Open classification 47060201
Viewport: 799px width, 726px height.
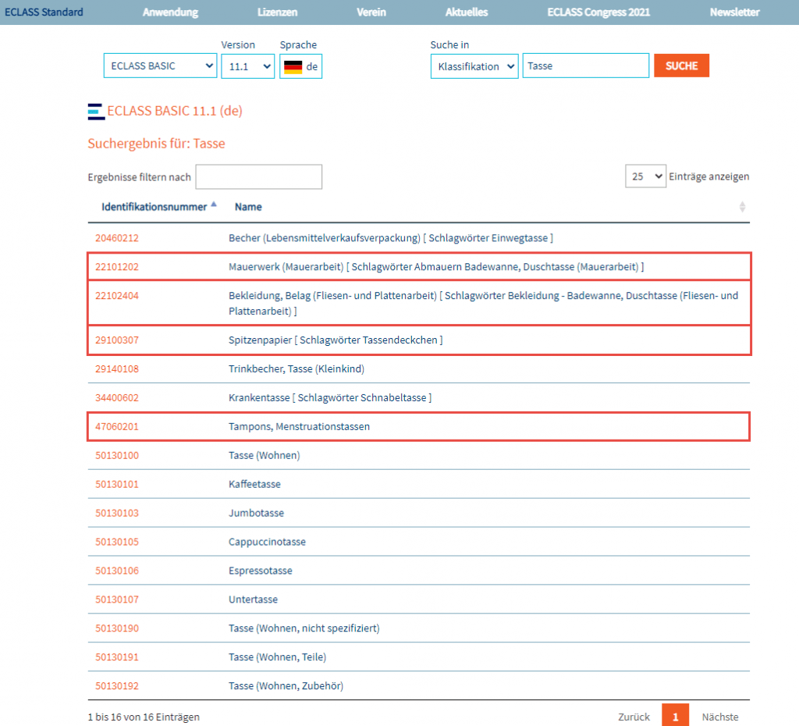(117, 427)
